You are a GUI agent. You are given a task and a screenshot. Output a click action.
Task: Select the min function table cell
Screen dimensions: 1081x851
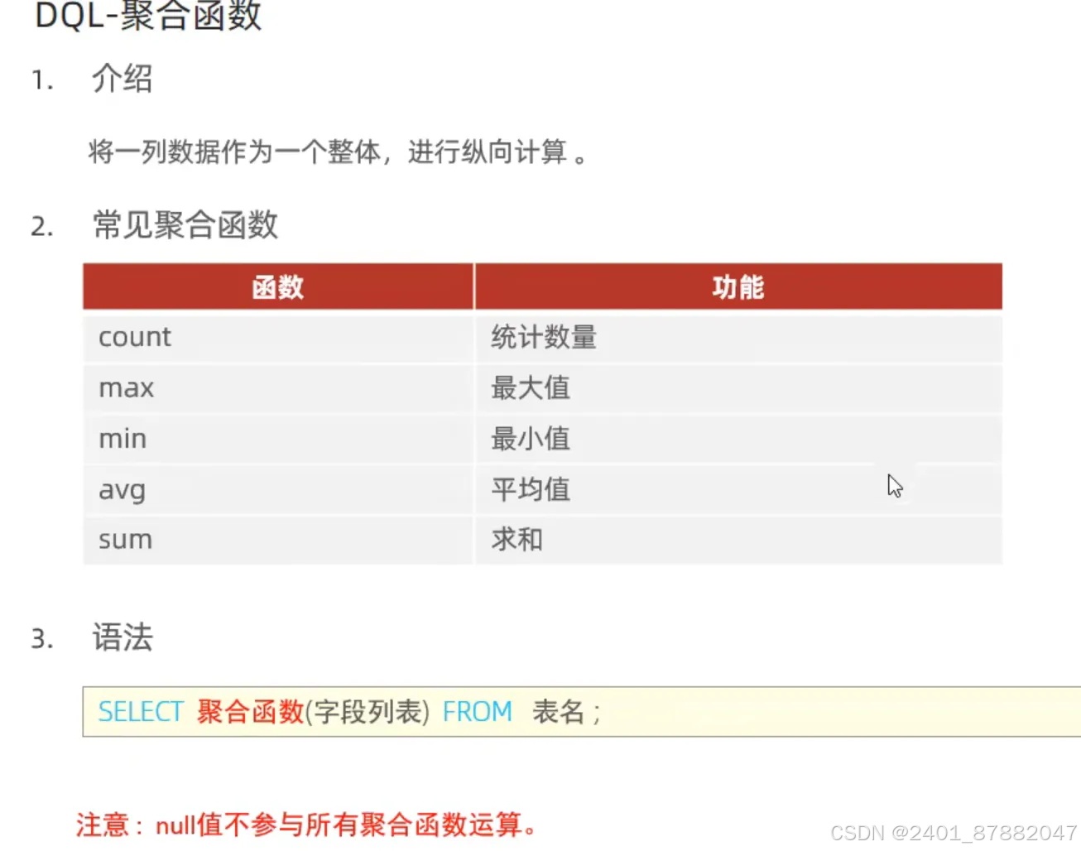122,438
